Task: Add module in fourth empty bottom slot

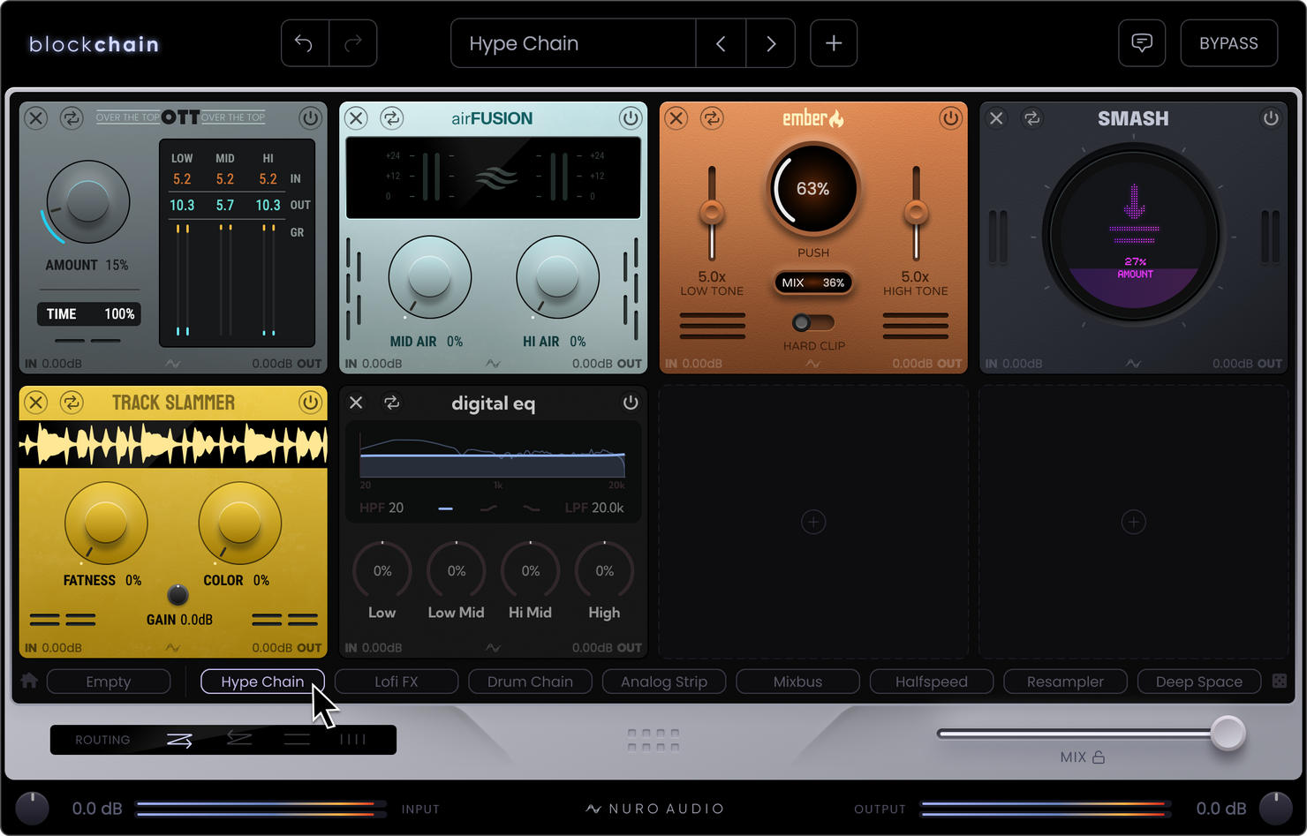Action: pyautogui.click(x=1134, y=523)
